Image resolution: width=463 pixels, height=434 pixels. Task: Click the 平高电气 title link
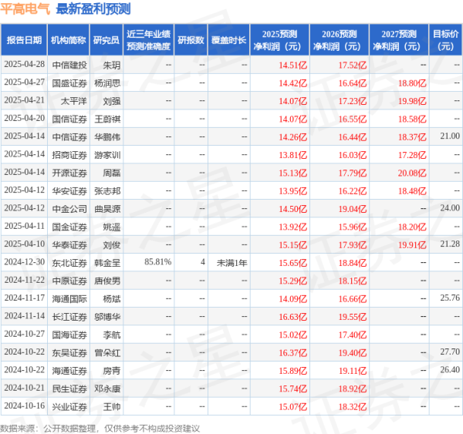25,9
